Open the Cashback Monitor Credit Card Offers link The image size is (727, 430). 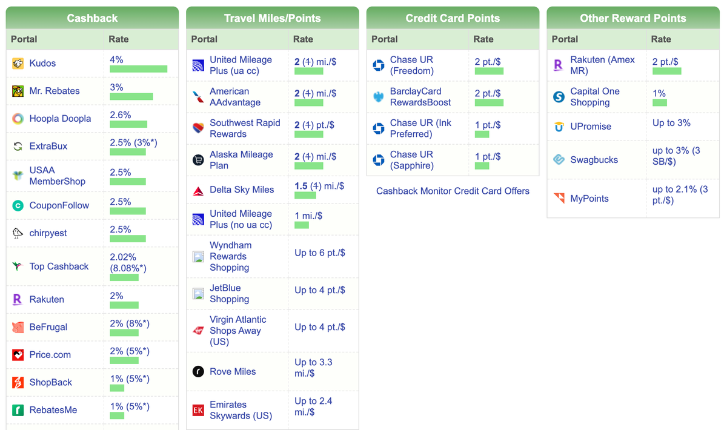coord(453,191)
